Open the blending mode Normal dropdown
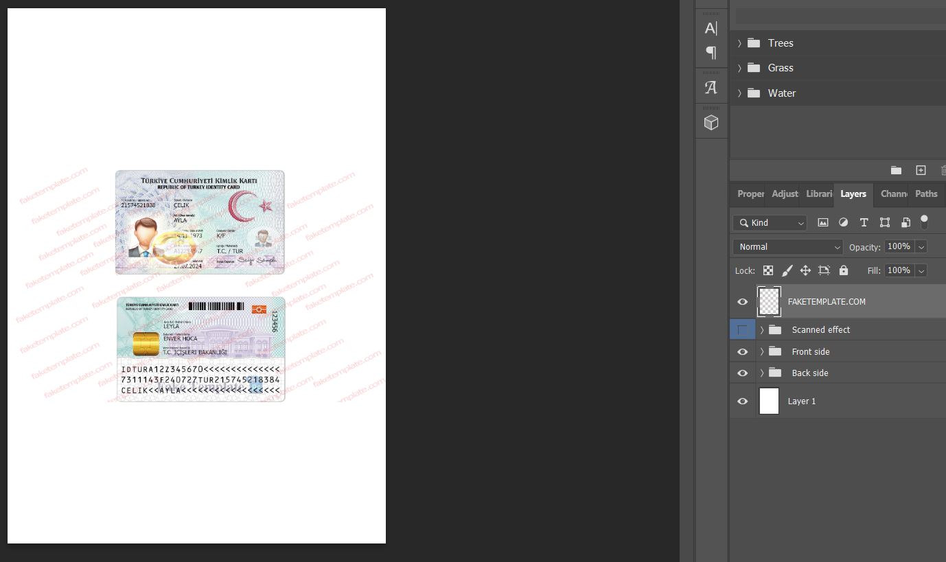The width and height of the screenshot is (946, 562). pyautogui.click(x=787, y=246)
